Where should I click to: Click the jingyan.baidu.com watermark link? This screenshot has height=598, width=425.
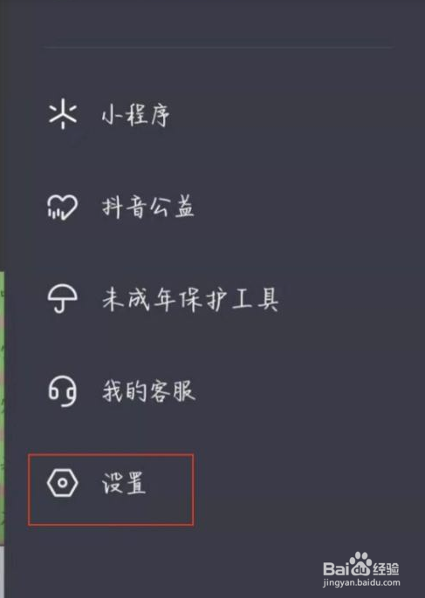(x=361, y=582)
